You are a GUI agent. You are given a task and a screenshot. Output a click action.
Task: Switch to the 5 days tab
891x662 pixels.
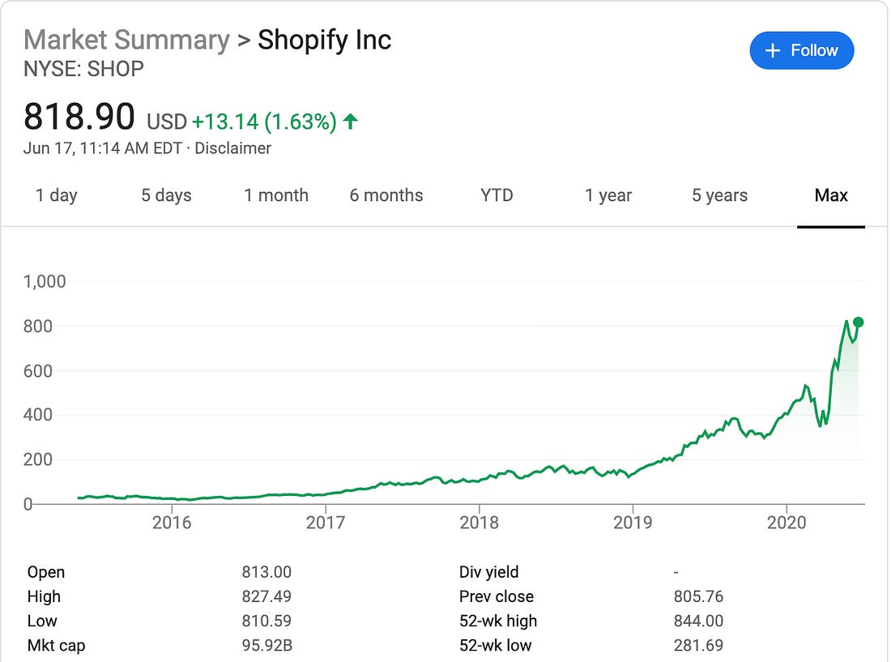coord(166,195)
